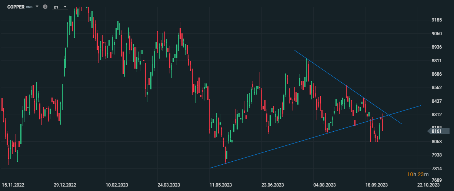Click the 8063 price axis label
The image size is (454, 191).
click(x=437, y=141)
